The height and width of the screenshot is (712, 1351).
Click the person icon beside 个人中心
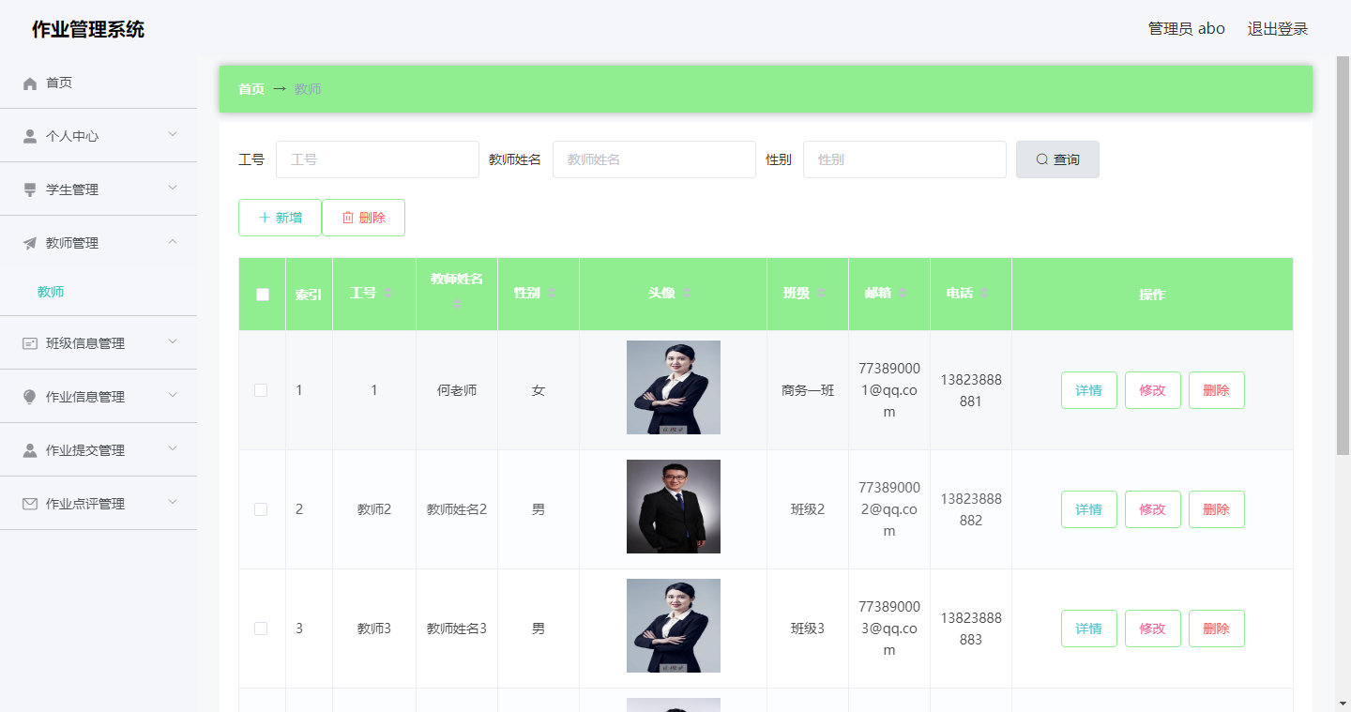pyautogui.click(x=30, y=136)
